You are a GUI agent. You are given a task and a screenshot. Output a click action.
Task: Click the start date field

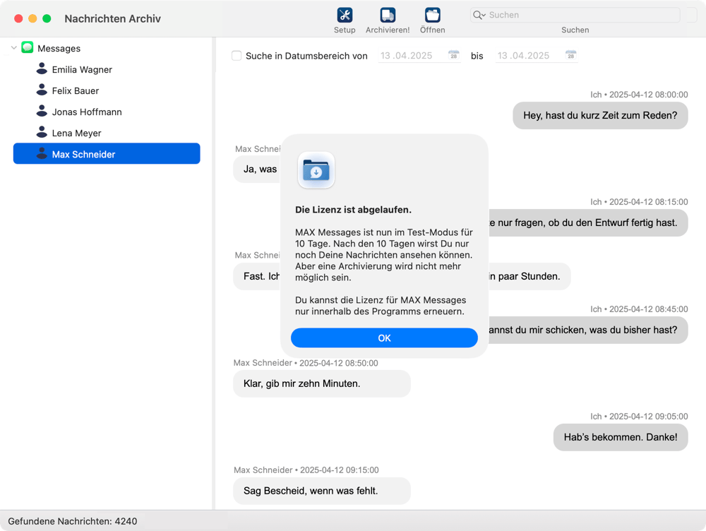tap(411, 56)
